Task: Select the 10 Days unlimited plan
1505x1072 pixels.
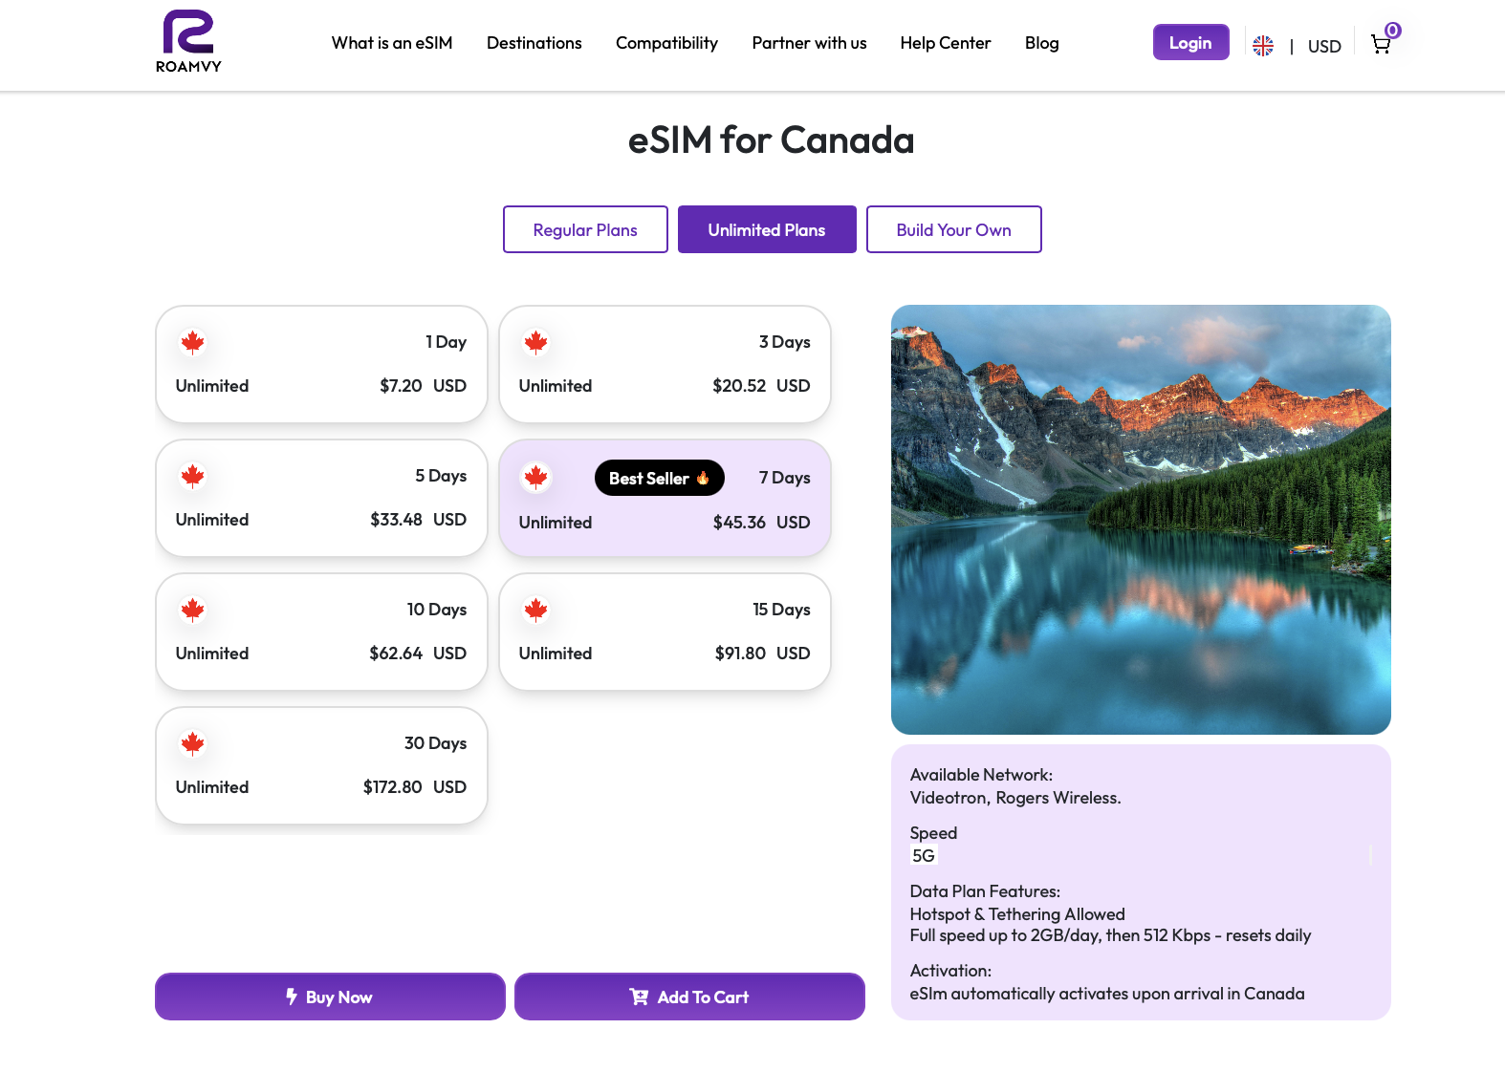Action: [321, 632]
